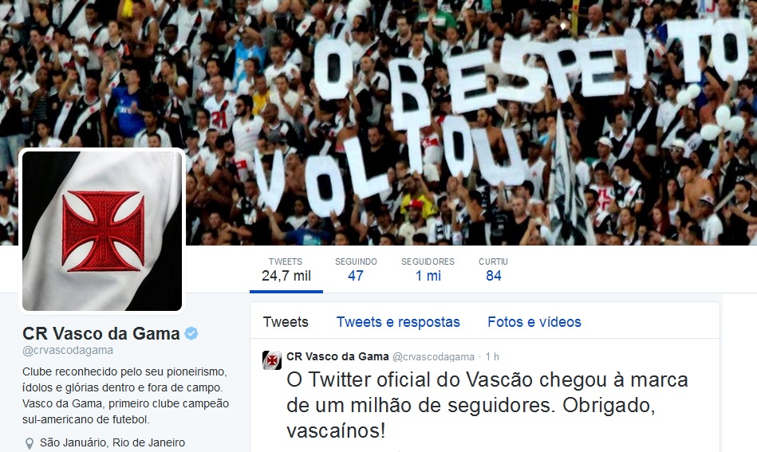Click the CR Vasco da Gama profile name heading
The height and width of the screenshot is (452, 757).
click(x=101, y=333)
